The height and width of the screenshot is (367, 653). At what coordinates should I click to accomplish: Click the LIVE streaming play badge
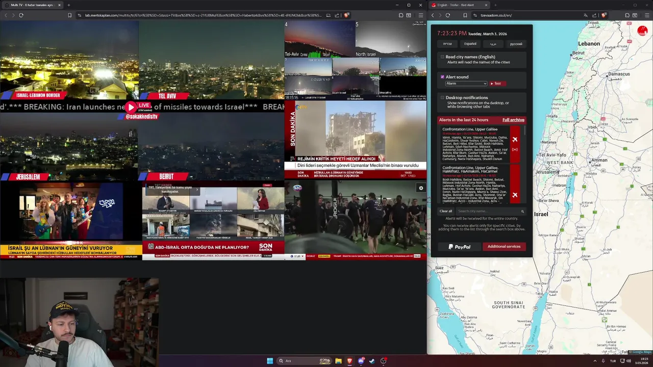(138, 107)
